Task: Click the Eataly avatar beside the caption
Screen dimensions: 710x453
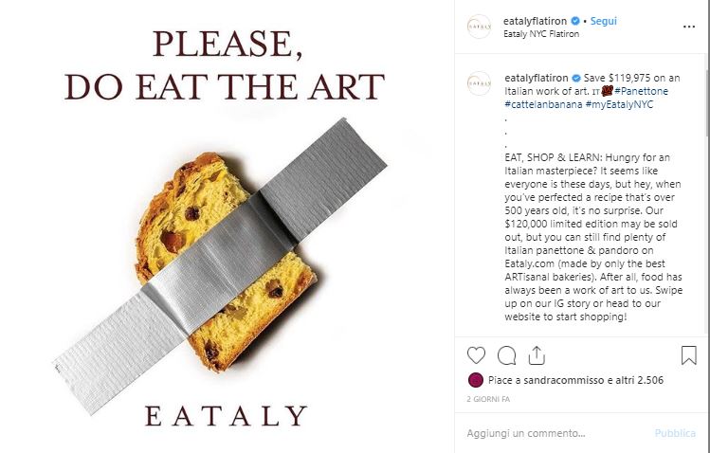Action: pyautogui.click(x=479, y=83)
